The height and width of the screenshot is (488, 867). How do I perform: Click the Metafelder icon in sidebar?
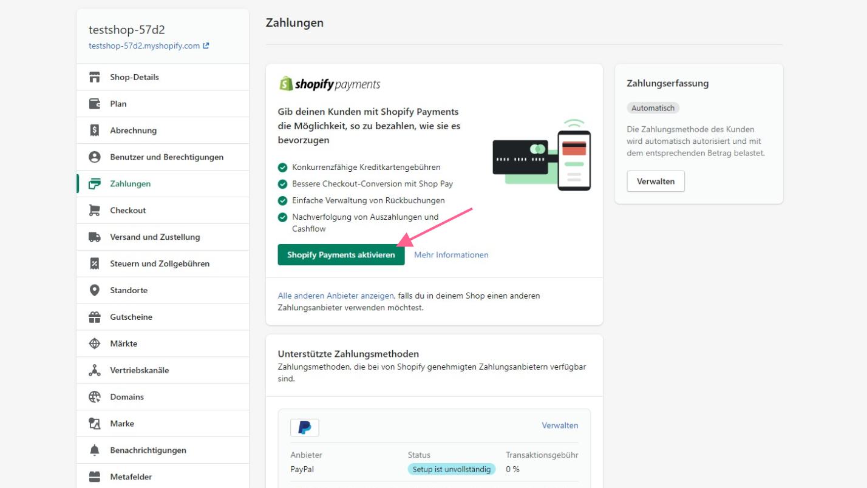[94, 477]
